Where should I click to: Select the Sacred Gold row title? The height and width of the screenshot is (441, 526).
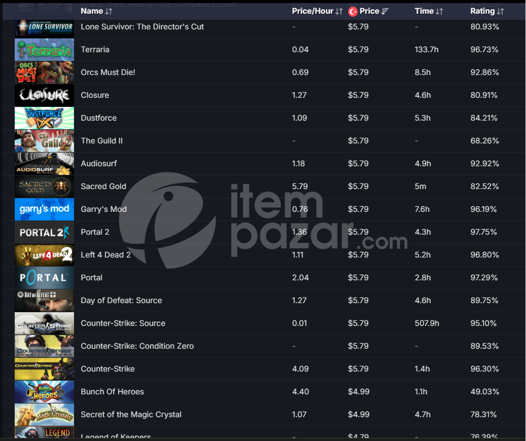(103, 186)
